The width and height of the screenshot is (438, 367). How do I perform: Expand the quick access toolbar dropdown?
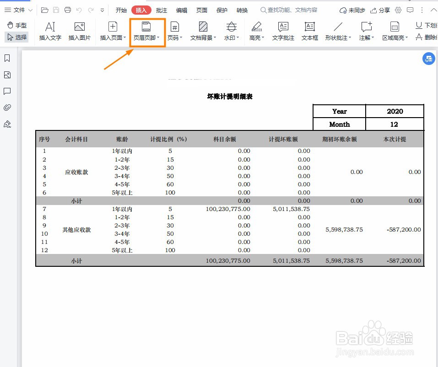click(x=102, y=11)
